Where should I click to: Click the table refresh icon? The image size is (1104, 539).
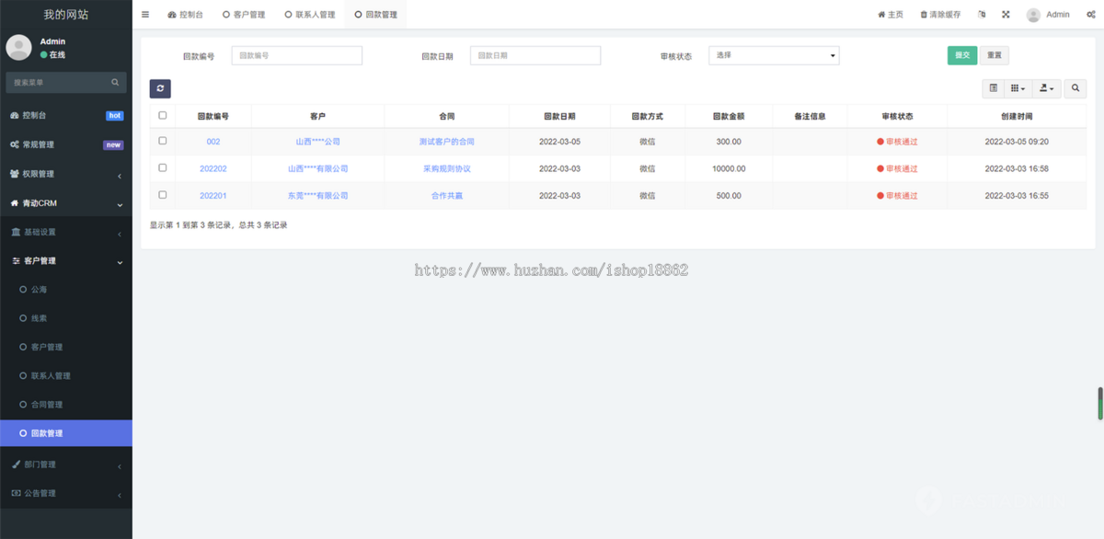(160, 88)
